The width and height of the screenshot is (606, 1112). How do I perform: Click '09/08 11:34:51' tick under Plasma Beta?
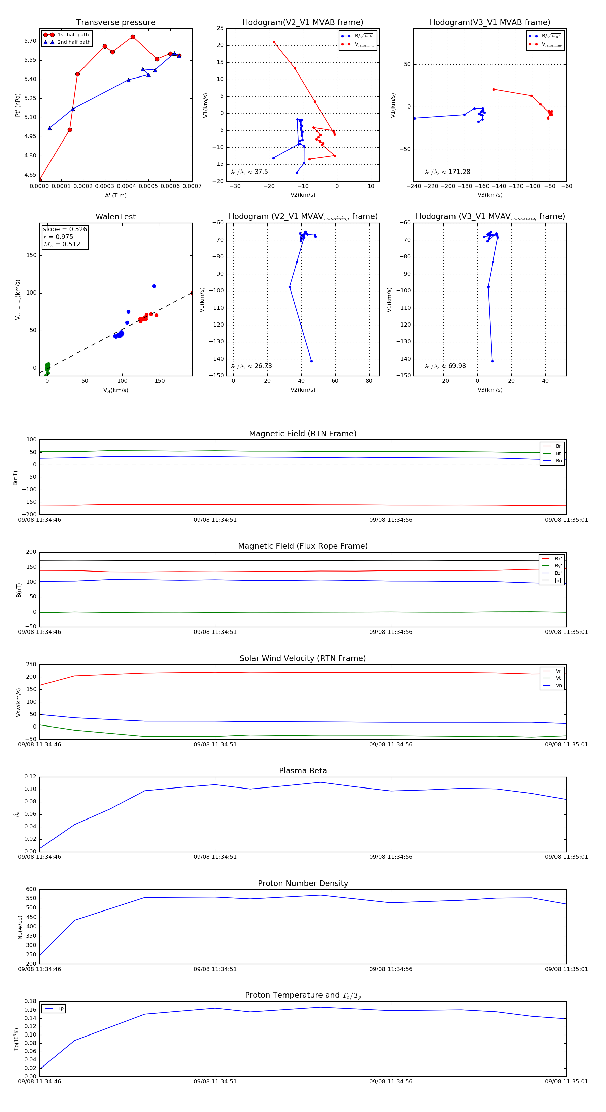pos(215,857)
